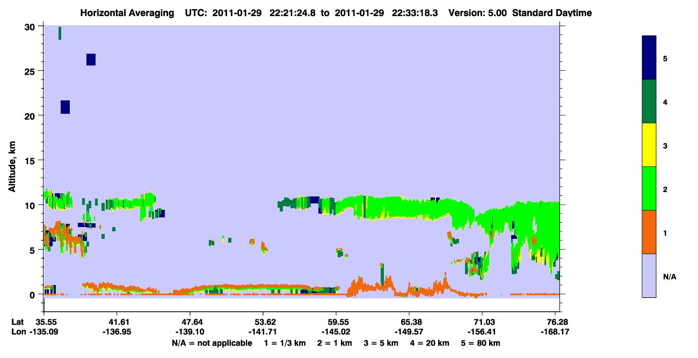Click the dark green color bar segment labeled 4

click(x=649, y=101)
